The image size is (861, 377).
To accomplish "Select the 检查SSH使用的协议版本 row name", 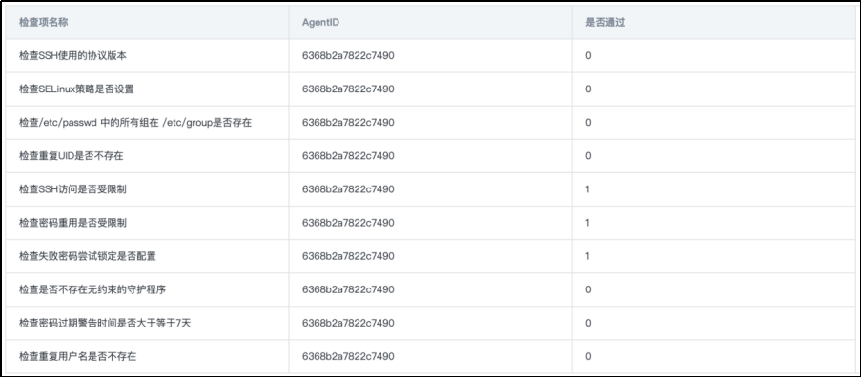I will (x=73, y=56).
